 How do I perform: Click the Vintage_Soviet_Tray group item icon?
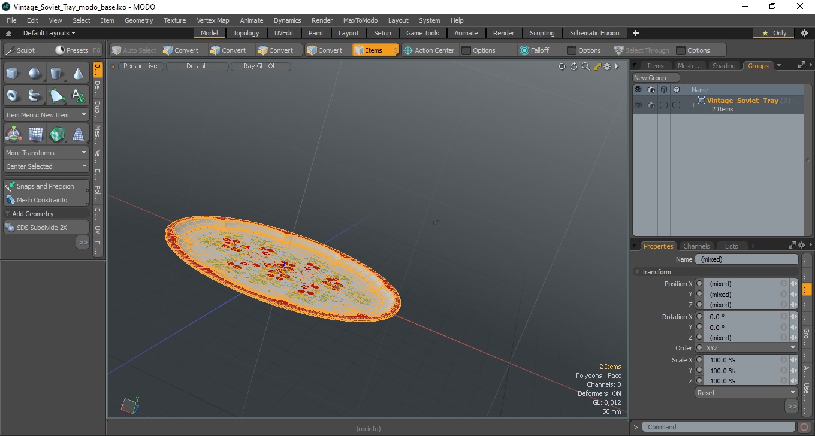(701, 101)
